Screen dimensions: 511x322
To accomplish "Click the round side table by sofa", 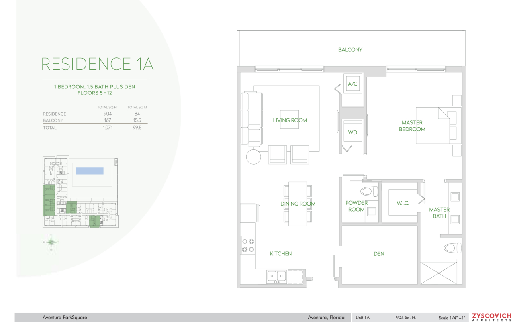I will coord(253,157).
